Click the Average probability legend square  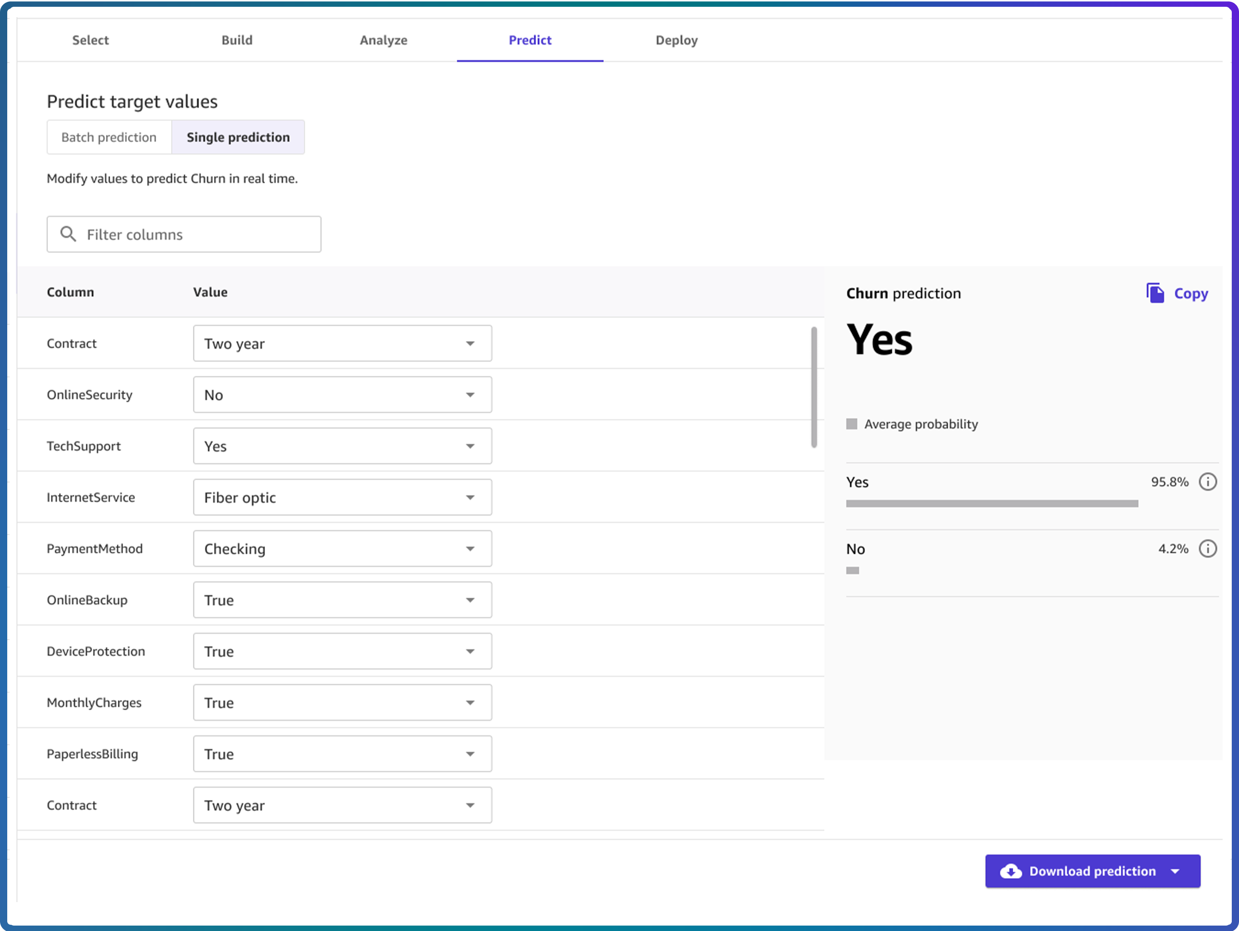click(852, 424)
